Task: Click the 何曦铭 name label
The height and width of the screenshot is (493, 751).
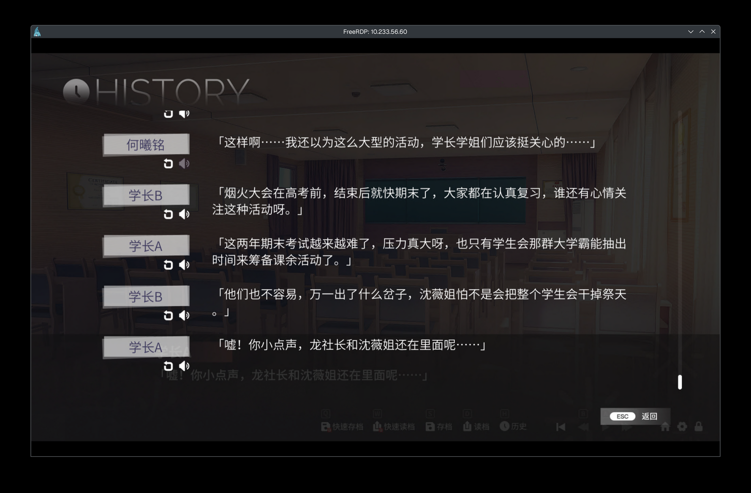Action: (x=146, y=145)
